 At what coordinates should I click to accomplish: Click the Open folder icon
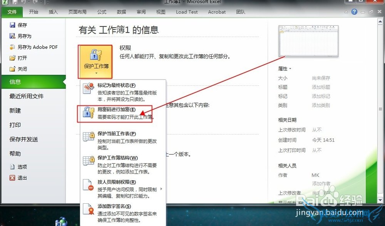tap(12, 58)
